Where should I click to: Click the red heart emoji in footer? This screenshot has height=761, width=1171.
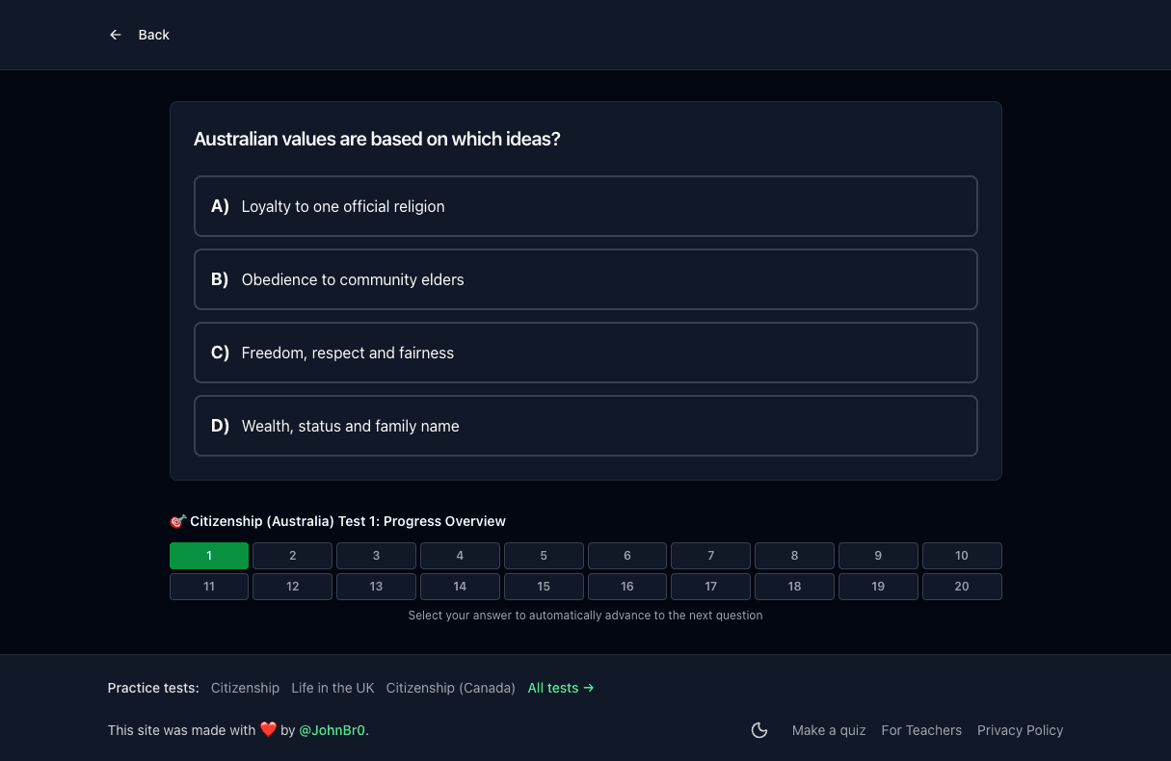click(268, 730)
